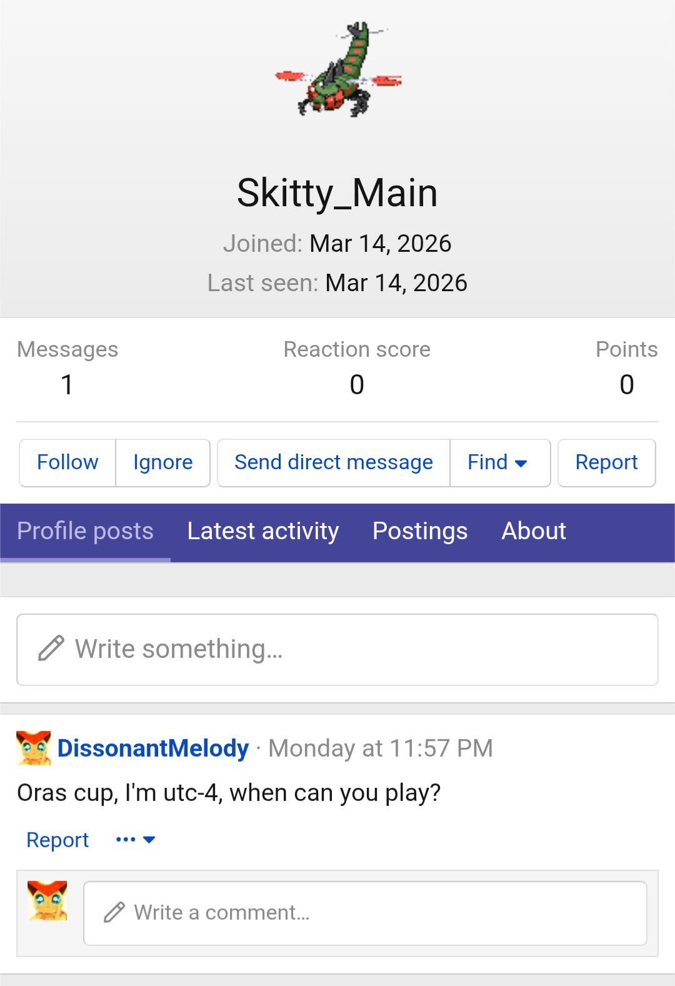Open the Latest activity tab
This screenshot has height=986, width=675.
click(263, 532)
